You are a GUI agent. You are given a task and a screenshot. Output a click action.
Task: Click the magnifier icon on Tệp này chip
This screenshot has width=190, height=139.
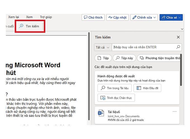tap(117, 58)
